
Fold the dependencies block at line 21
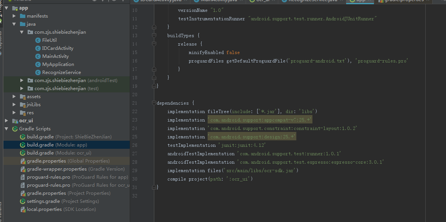tap(154, 103)
